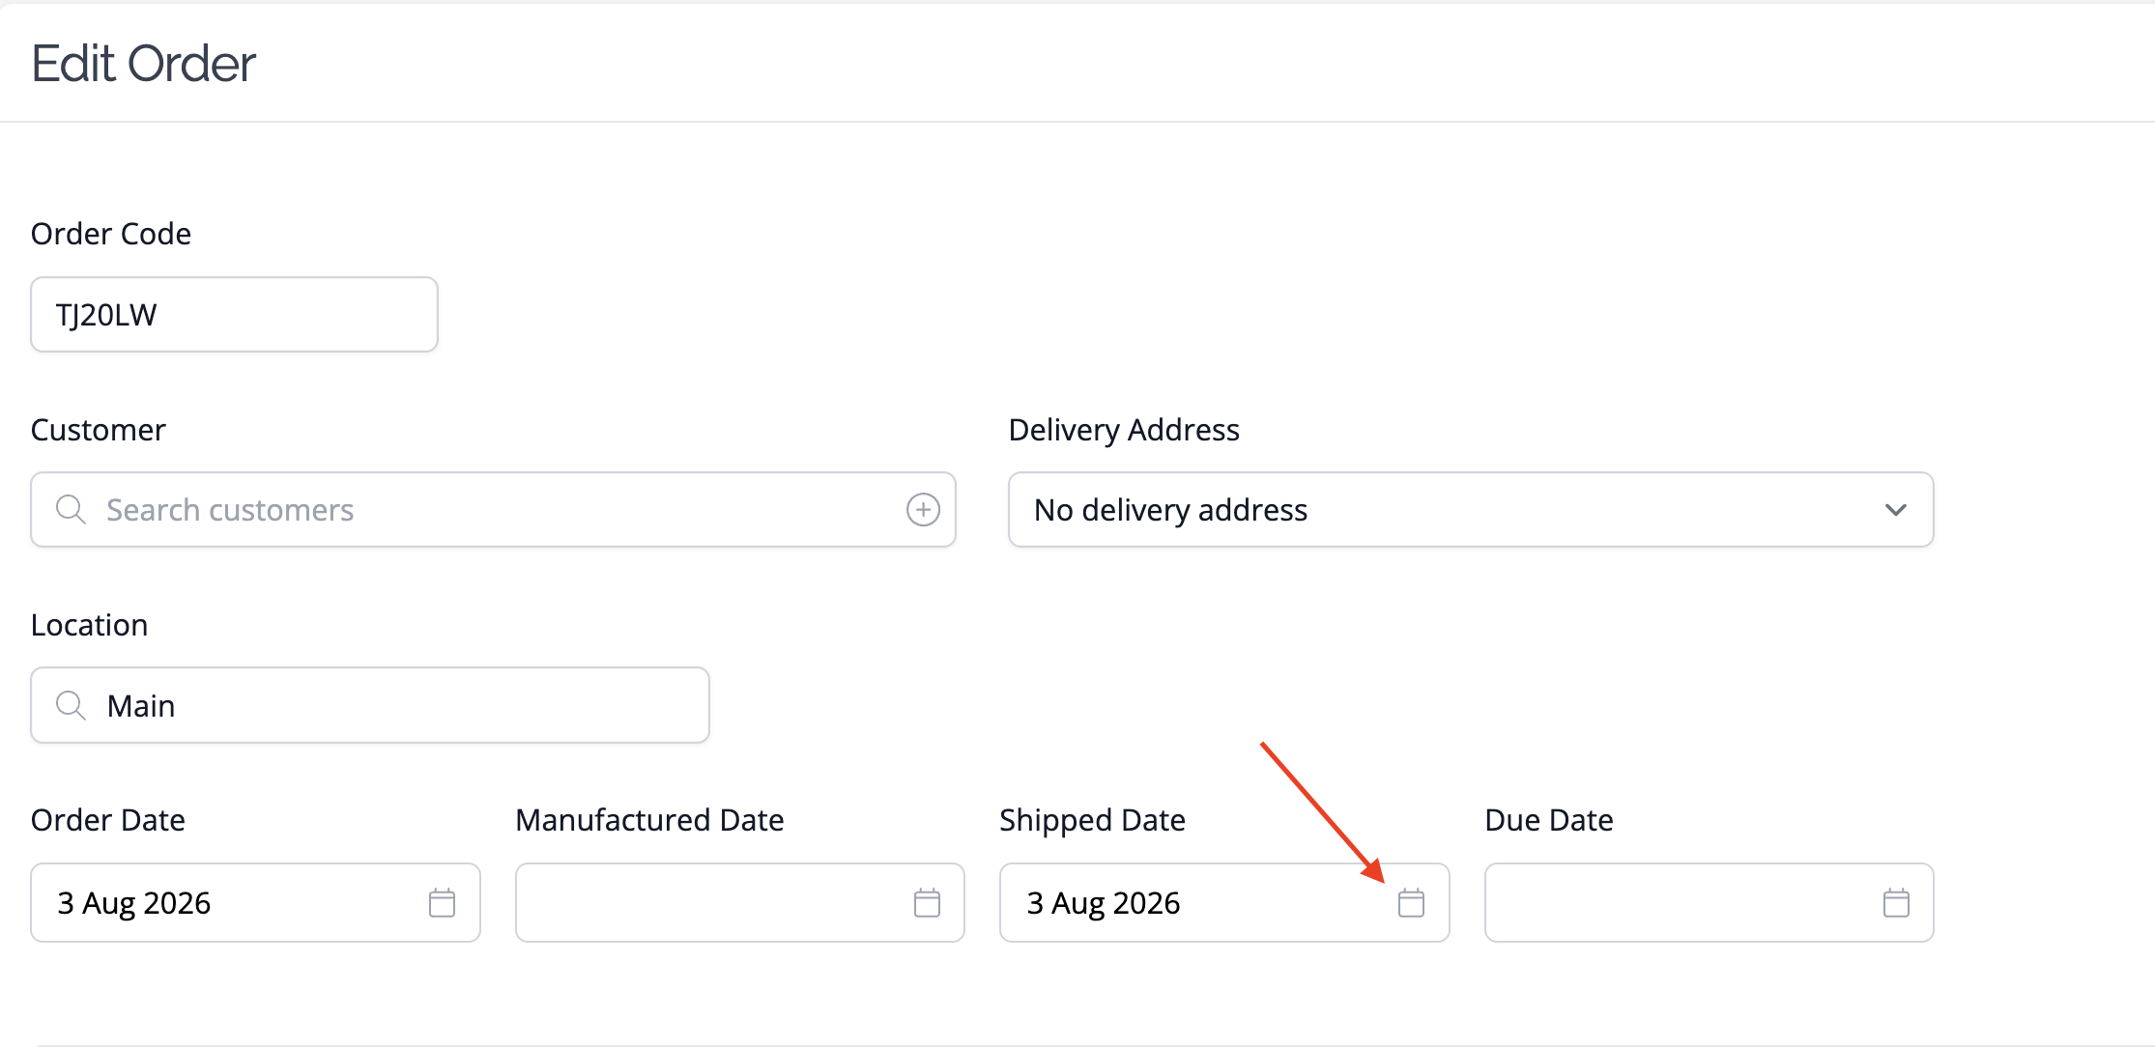Image resolution: width=2155 pixels, height=1047 pixels.
Task: Expand the Delivery Address chevron arrow
Action: tap(1895, 509)
